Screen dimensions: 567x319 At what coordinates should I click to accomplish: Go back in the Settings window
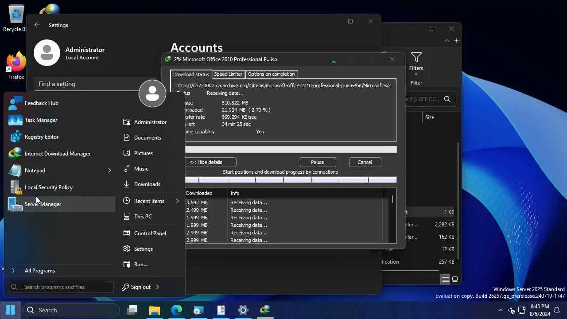coord(37,25)
